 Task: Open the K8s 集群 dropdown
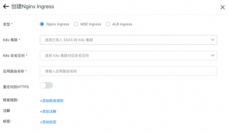point(129,40)
